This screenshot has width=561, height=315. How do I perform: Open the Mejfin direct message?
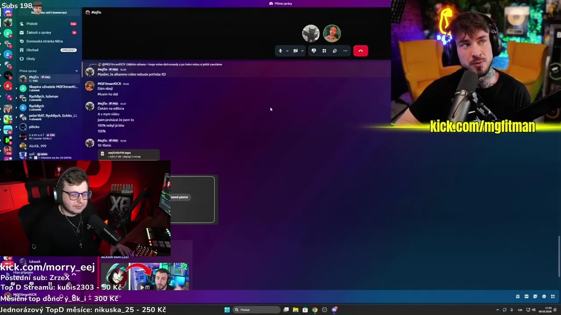coord(48,78)
